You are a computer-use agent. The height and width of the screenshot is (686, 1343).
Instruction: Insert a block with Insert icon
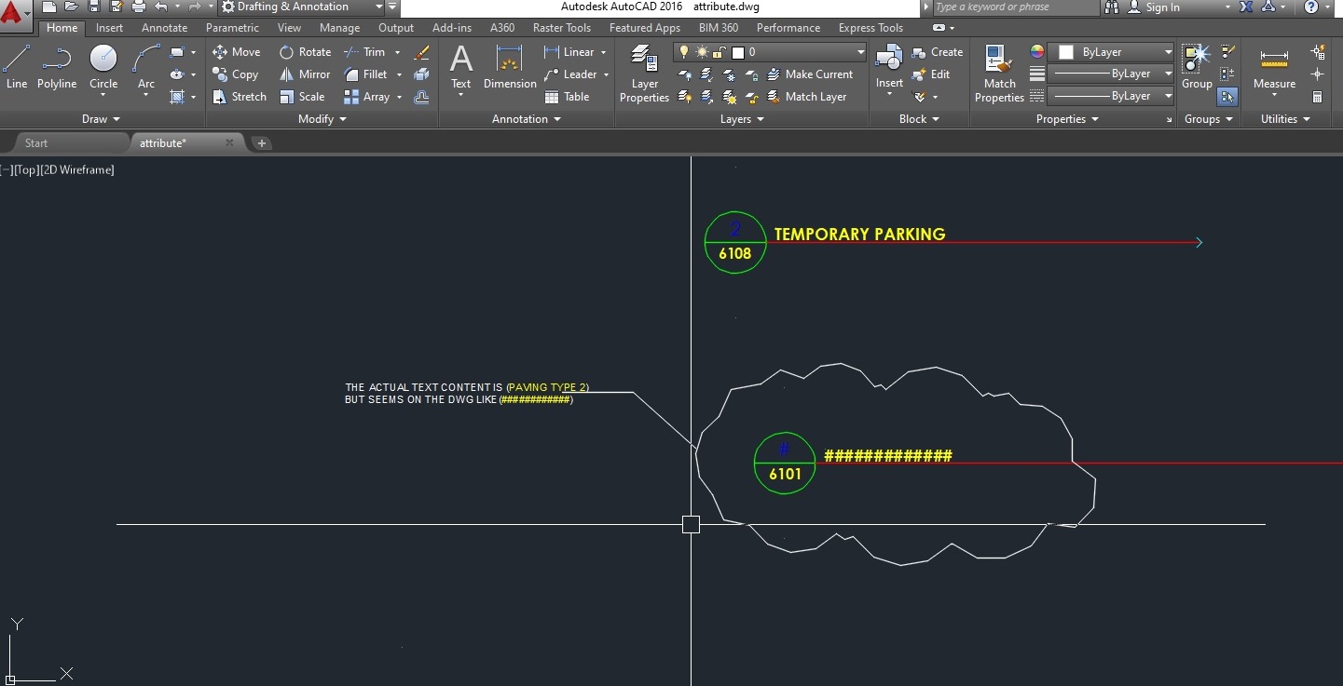coord(888,65)
